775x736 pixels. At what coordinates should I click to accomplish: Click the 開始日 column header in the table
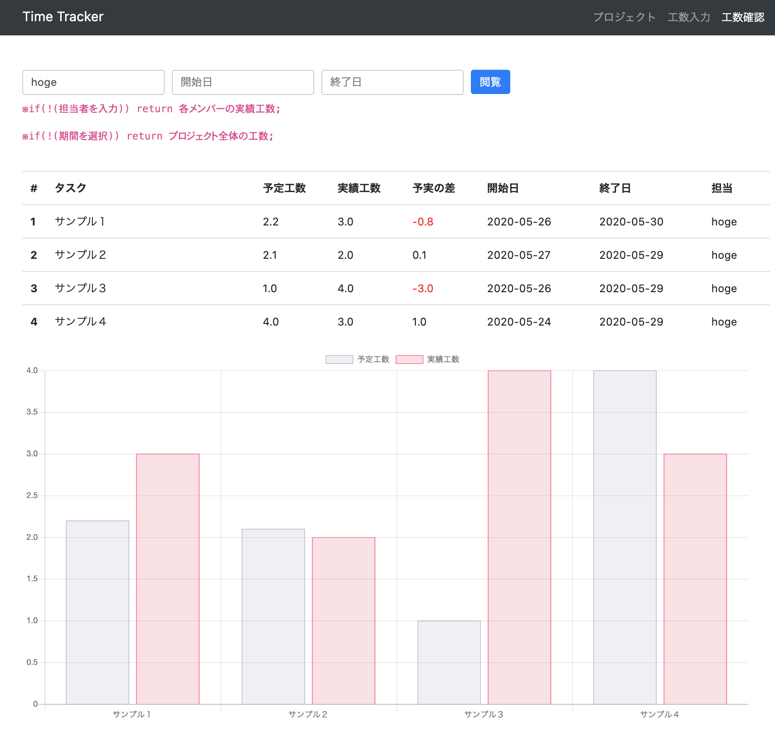(503, 188)
